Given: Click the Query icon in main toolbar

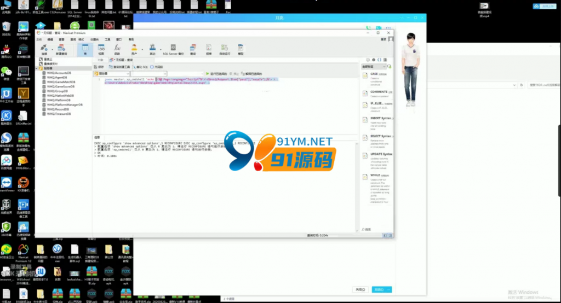Looking at the screenshot, I should pyautogui.click(x=193, y=49).
